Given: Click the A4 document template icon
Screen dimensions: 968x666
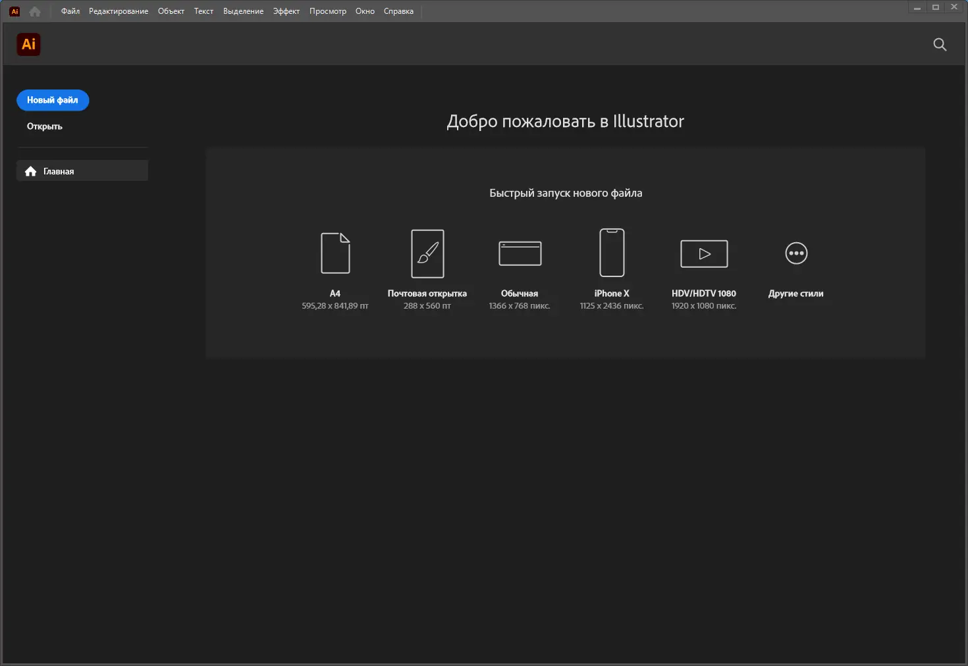Looking at the screenshot, I should pyautogui.click(x=335, y=253).
